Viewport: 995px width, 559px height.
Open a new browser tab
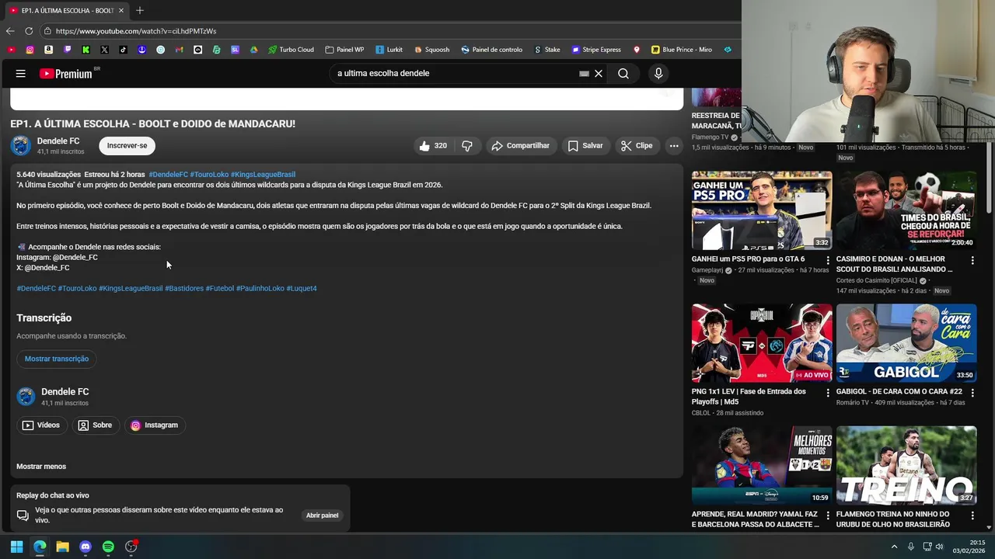[x=140, y=10]
